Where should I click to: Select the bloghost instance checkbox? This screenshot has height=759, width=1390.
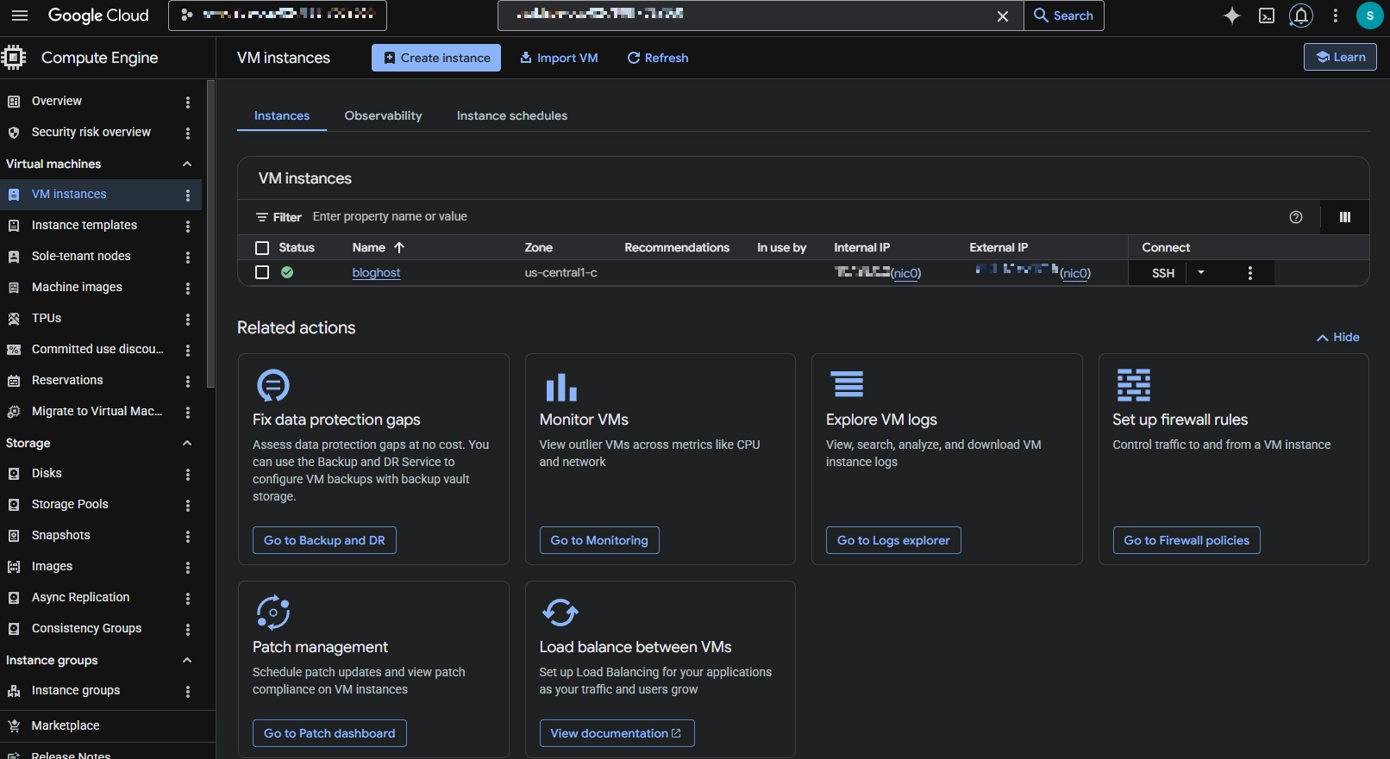(262, 272)
